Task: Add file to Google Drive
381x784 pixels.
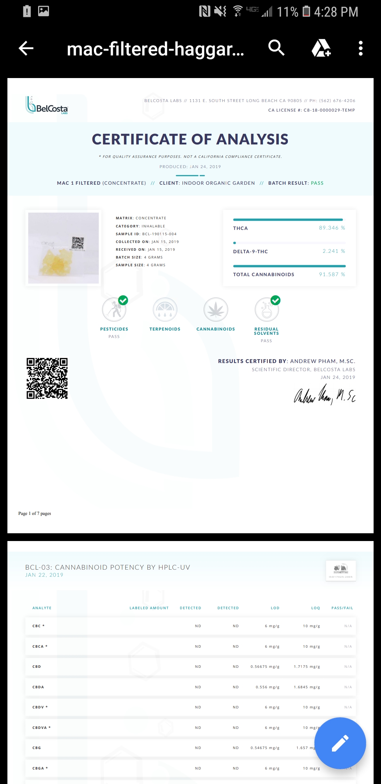Action: (321, 48)
